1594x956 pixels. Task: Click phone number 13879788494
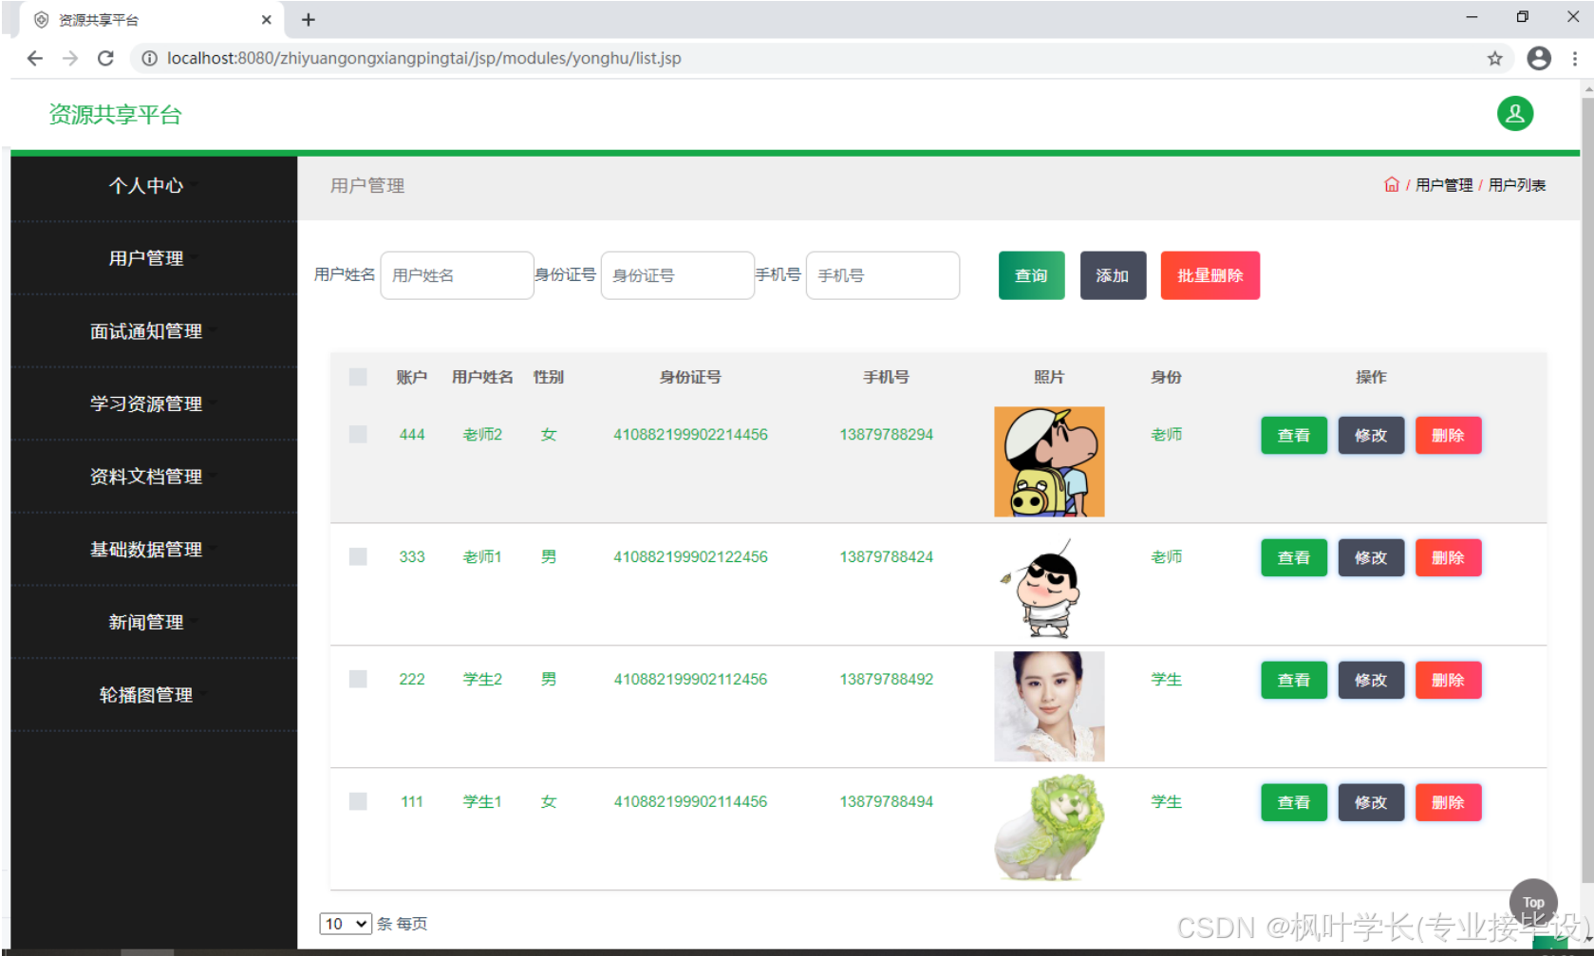886,802
